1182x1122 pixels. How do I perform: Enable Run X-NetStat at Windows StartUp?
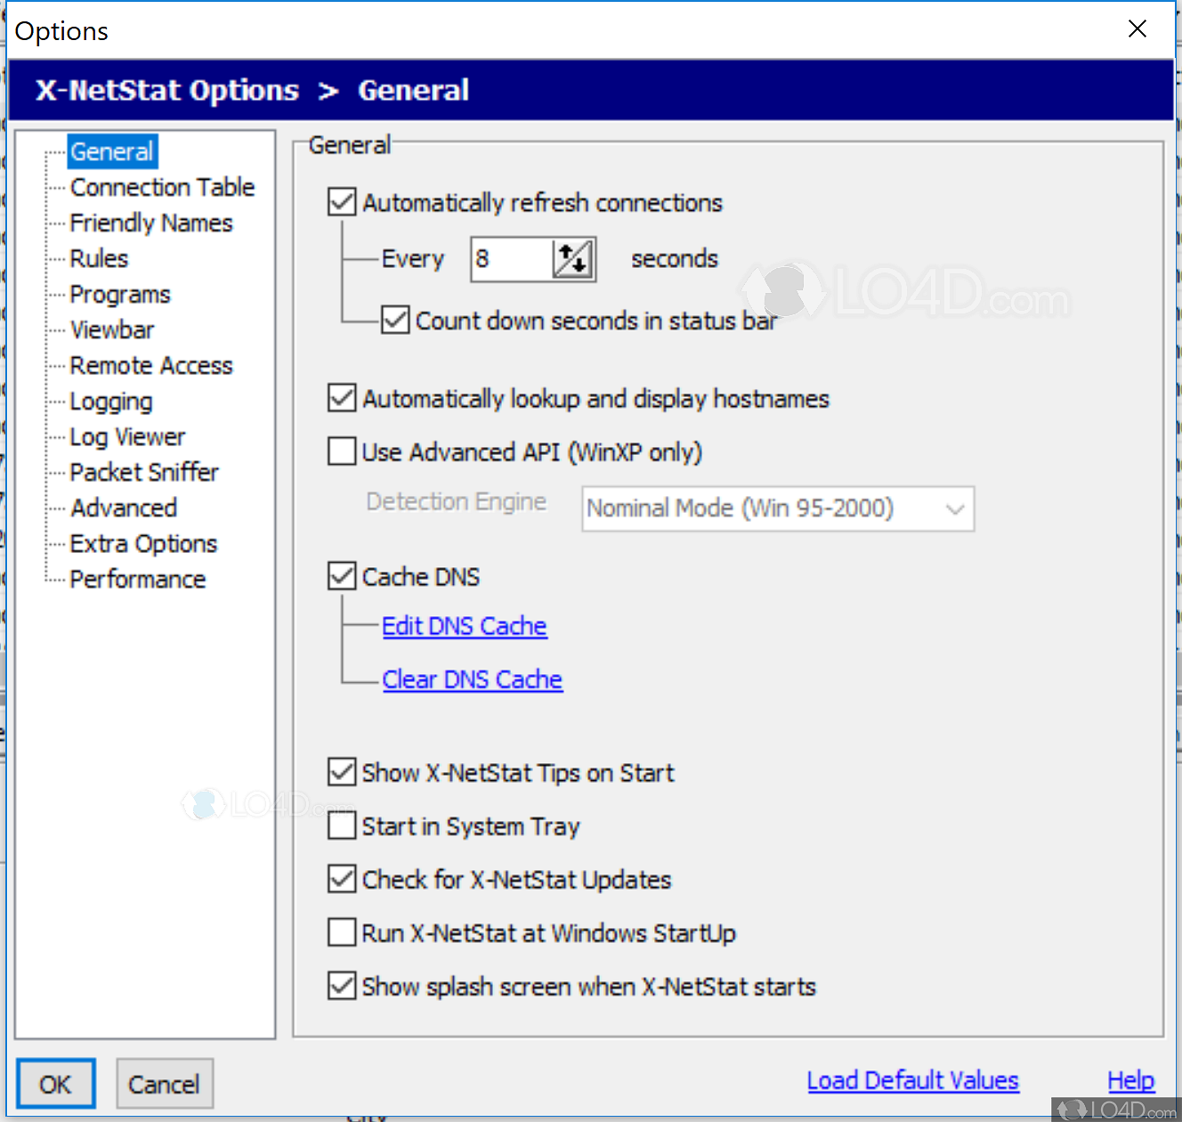tap(342, 932)
